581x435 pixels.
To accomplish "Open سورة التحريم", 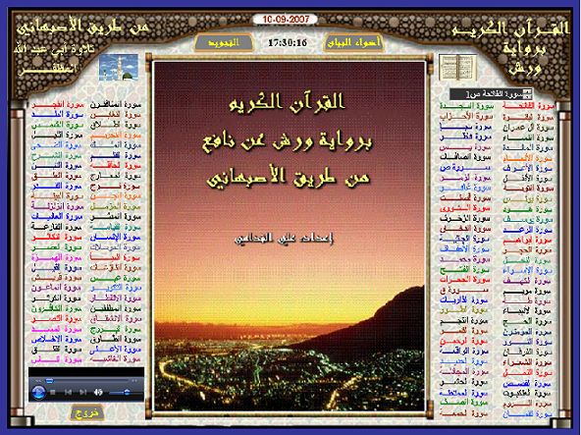I will tap(115, 136).
